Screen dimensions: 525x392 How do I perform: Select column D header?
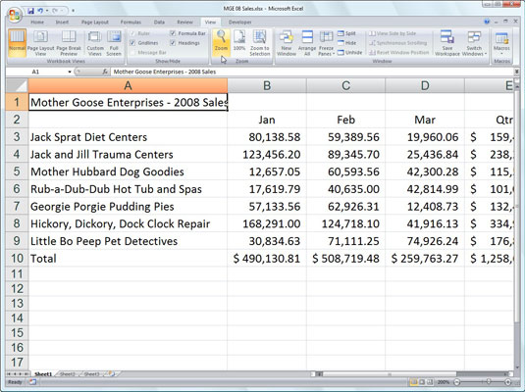click(425, 85)
